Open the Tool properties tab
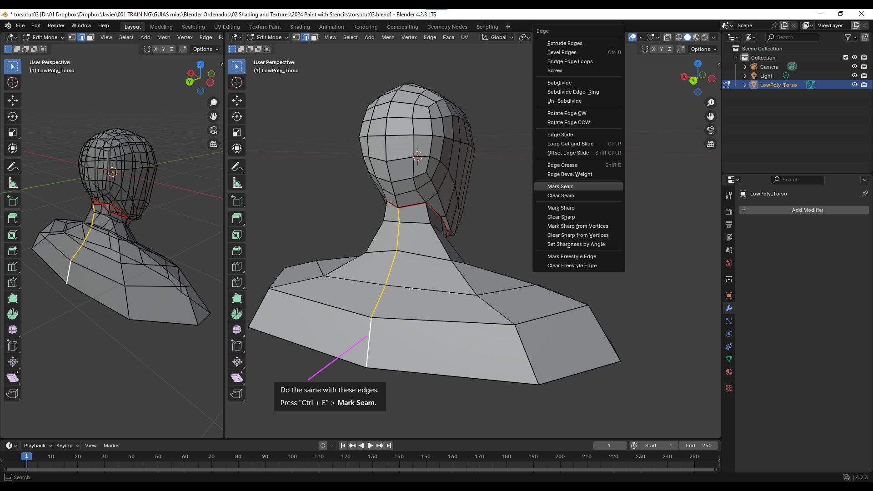The width and height of the screenshot is (873, 491). 729,195
